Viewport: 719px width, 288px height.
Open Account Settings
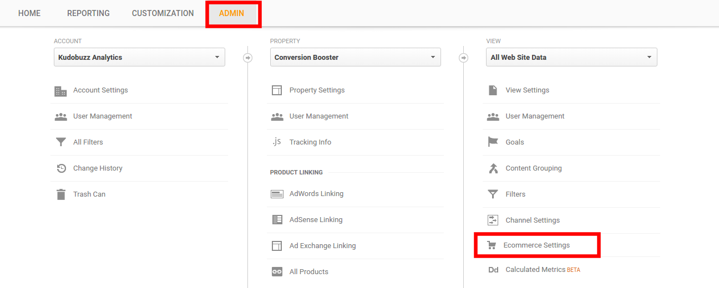[100, 90]
